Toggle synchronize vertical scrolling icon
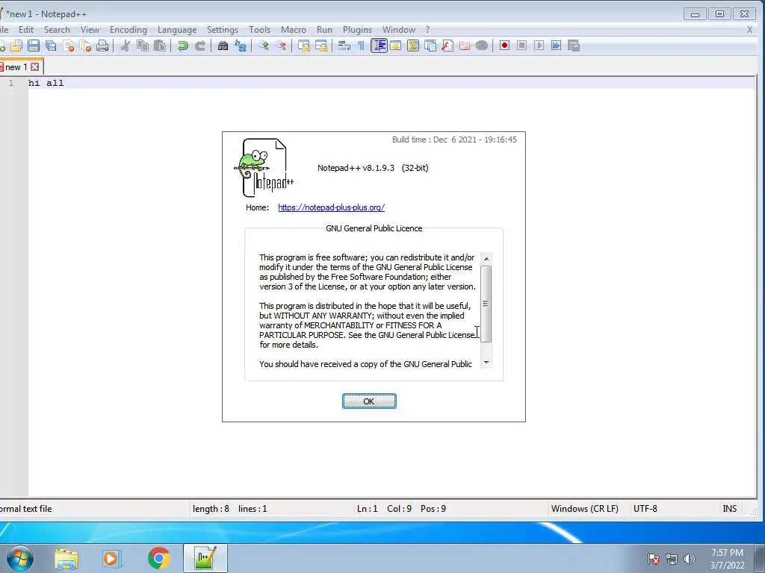The height and width of the screenshot is (573, 765). (x=304, y=46)
